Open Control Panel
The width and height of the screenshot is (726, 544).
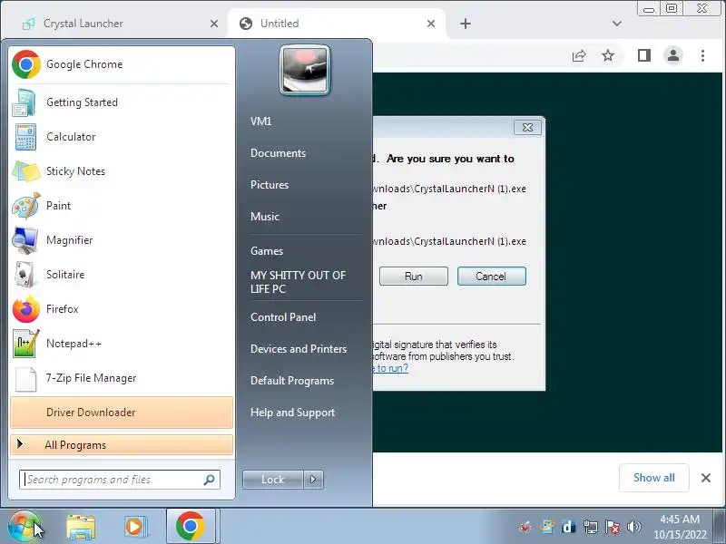pos(283,317)
